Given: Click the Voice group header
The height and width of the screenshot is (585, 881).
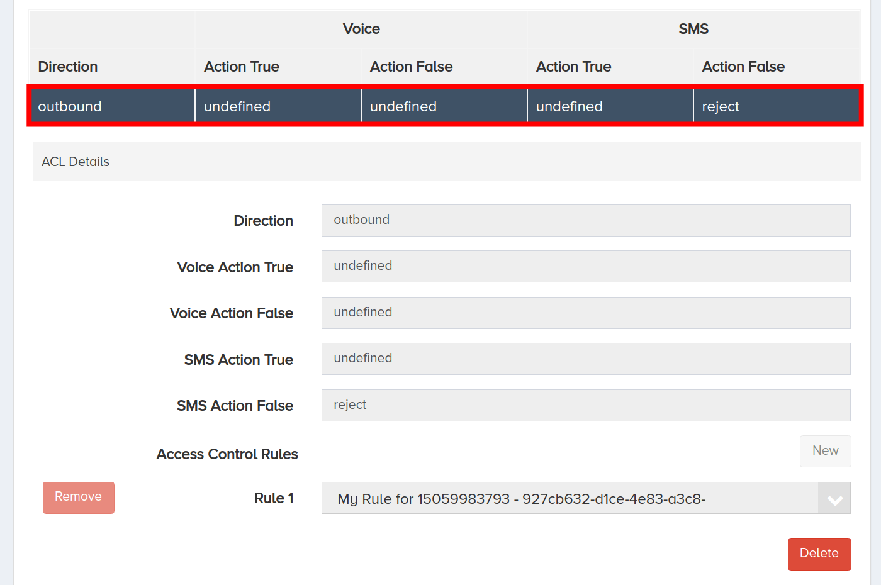Looking at the screenshot, I should click(x=361, y=29).
